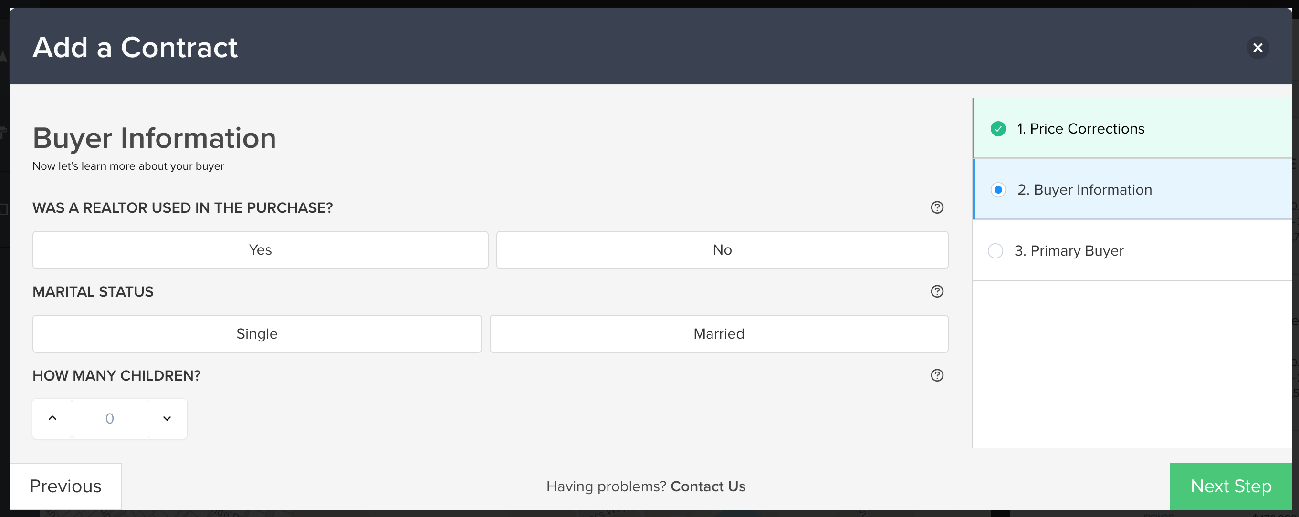Go back with the Previous button
1299x517 pixels.
[x=65, y=486]
